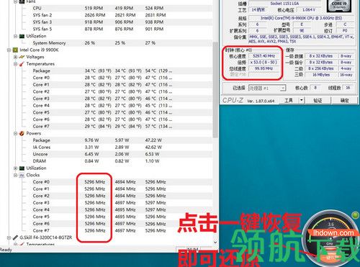
Task: Click the Temperatures thermometer icon under Intel Core i9
Action: (x=22, y=64)
